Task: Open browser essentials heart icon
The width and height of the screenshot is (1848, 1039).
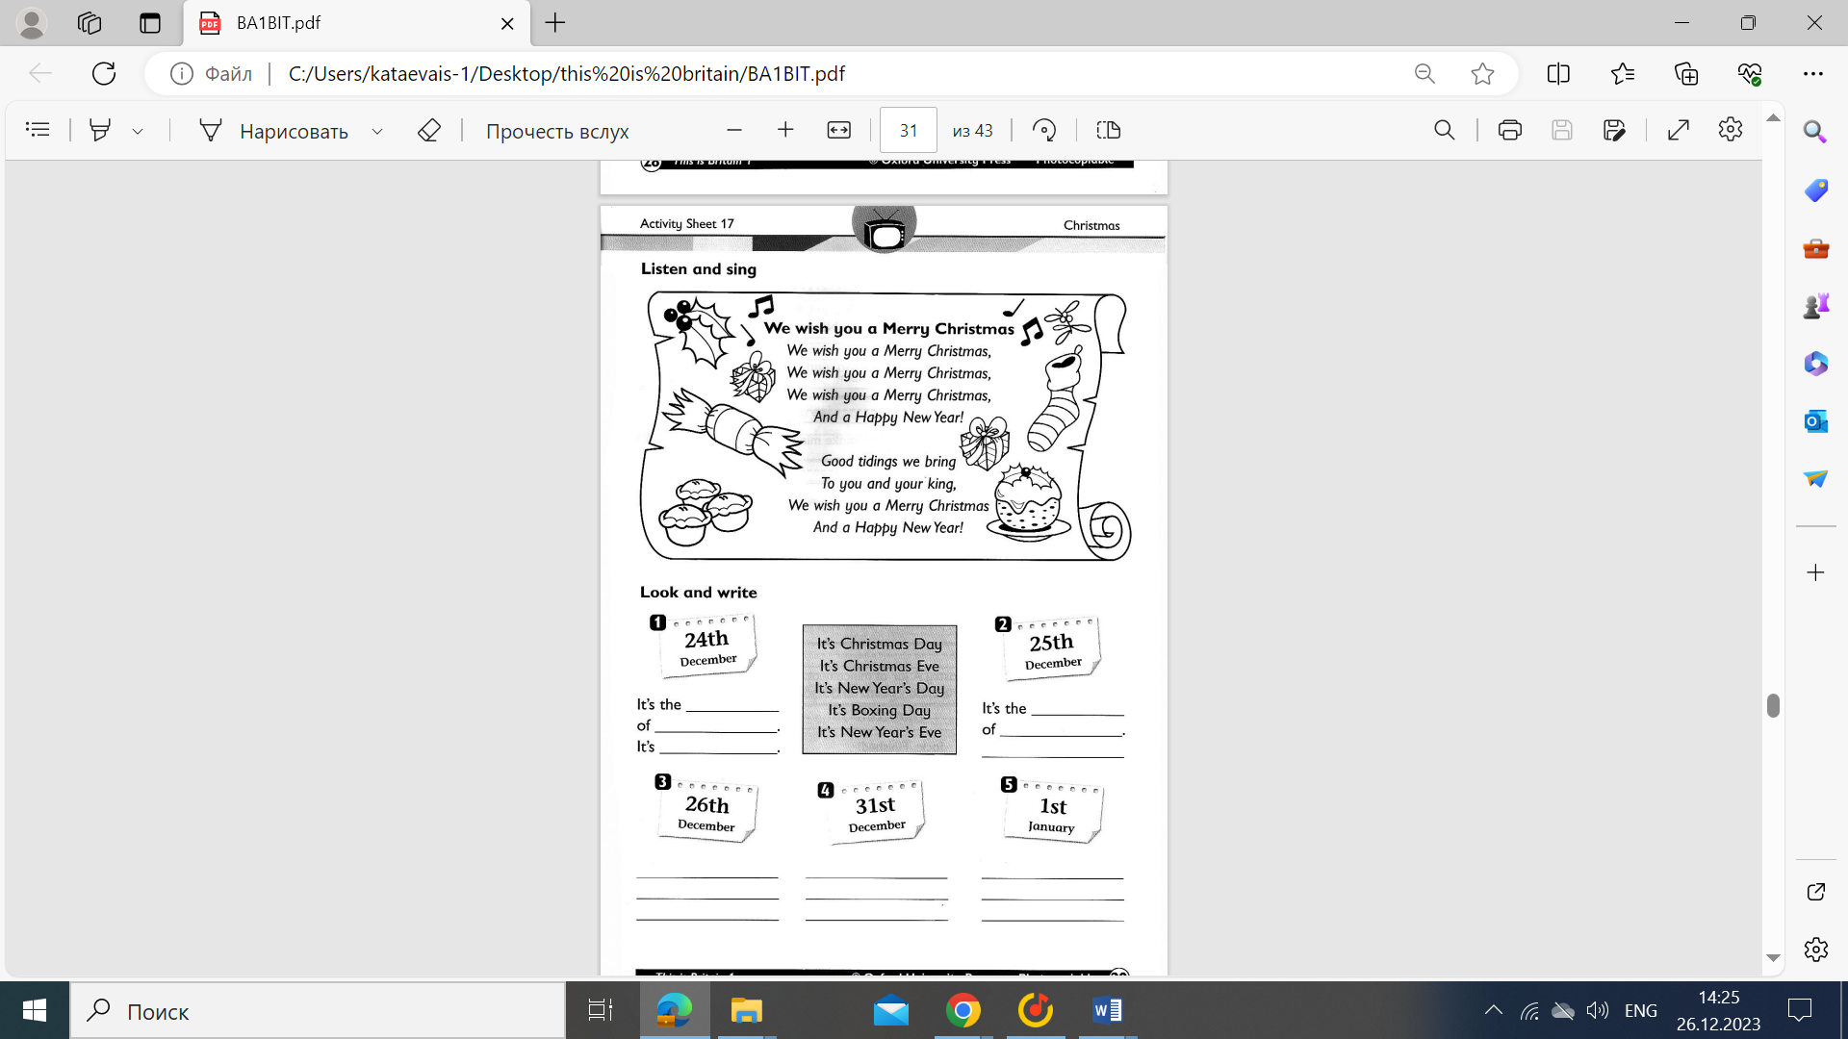Action: [x=1750, y=73]
